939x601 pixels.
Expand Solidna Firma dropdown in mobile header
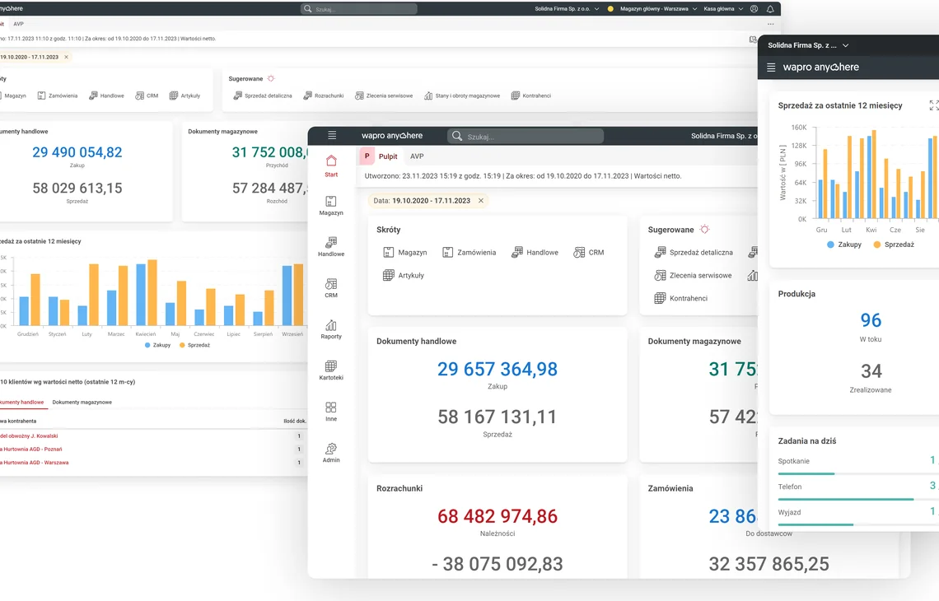(808, 45)
